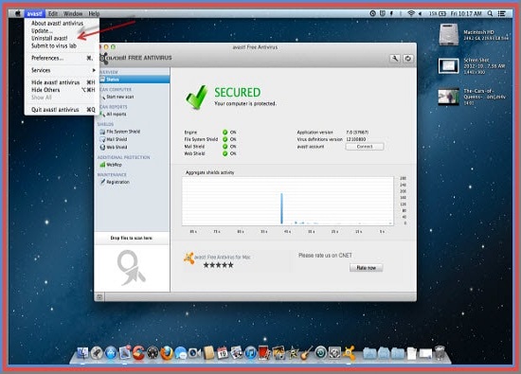
Task: Click the Rate now button
Action: pos(367,268)
